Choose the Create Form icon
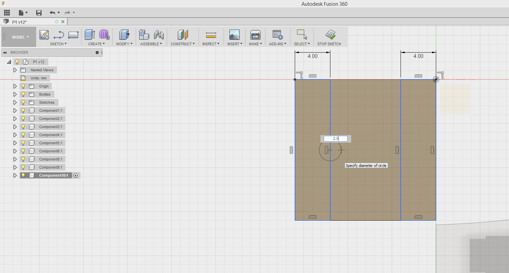This screenshot has height=273, width=509. tap(104, 34)
